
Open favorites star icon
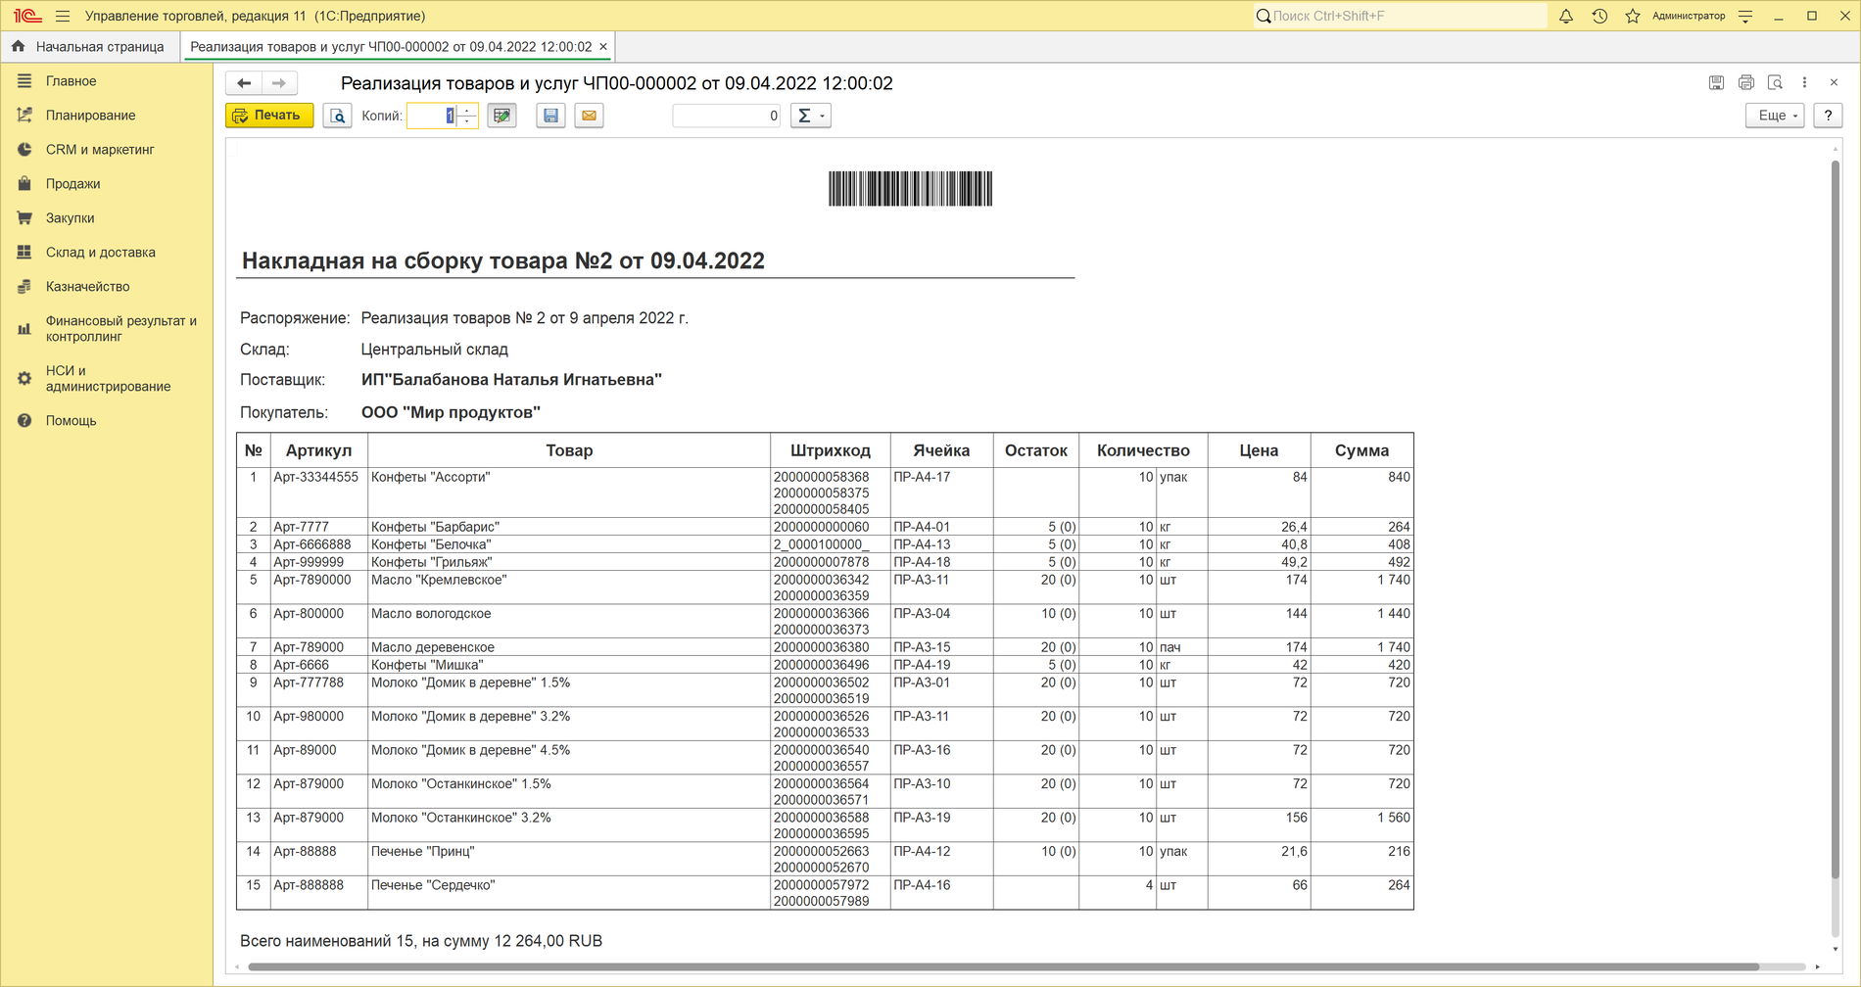1633,16
